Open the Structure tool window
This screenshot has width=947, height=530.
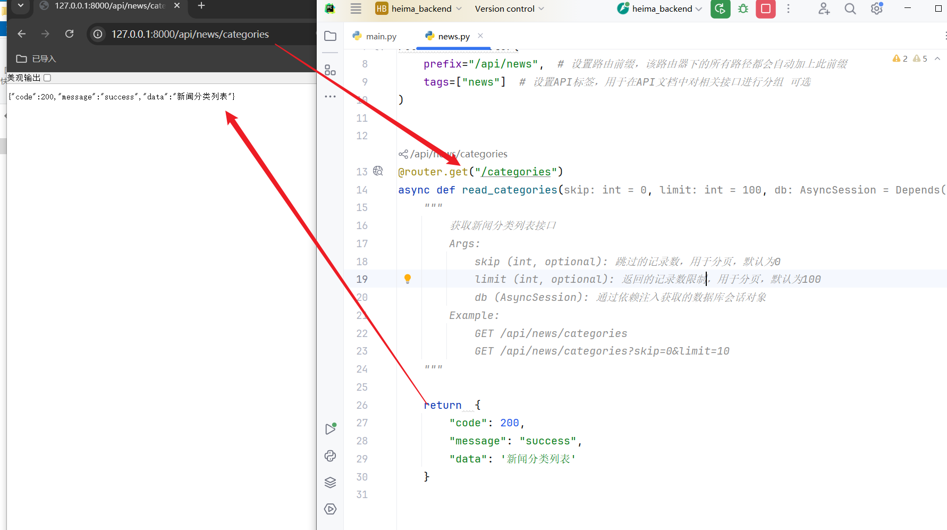point(330,70)
